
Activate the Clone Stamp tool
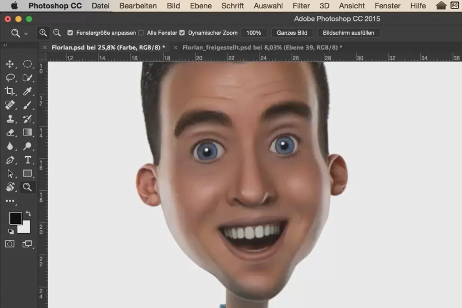[10, 119]
